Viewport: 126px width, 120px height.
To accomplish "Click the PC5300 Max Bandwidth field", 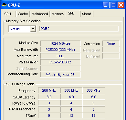I will (x=60, y=50).
